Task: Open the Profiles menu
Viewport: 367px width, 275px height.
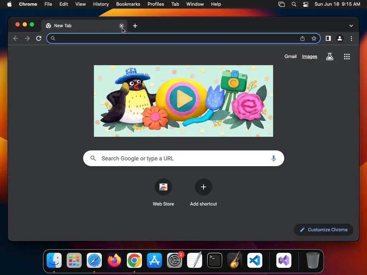Action: 156,4
